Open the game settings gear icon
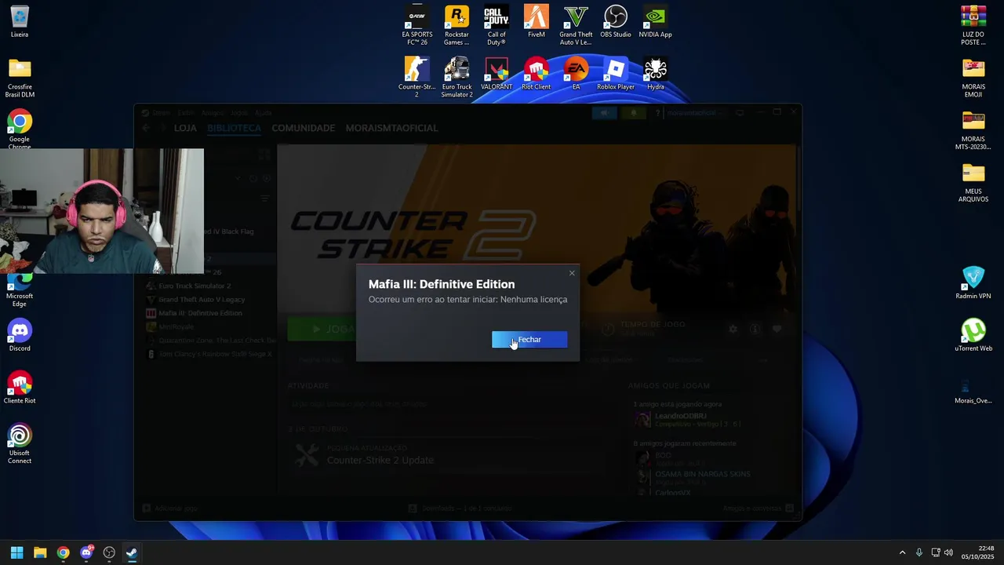The width and height of the screenshot is (1004, 565). tap(733, 330)
